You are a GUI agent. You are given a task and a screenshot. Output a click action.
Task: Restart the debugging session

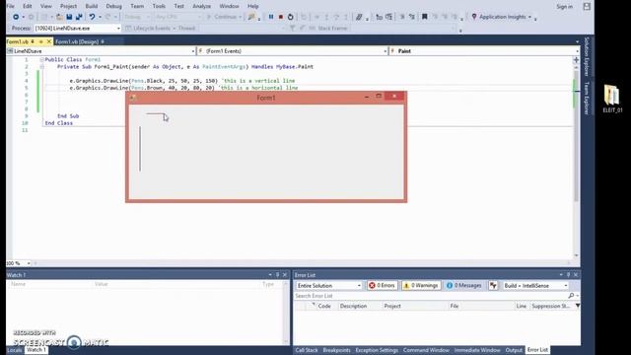click(291, 17)
